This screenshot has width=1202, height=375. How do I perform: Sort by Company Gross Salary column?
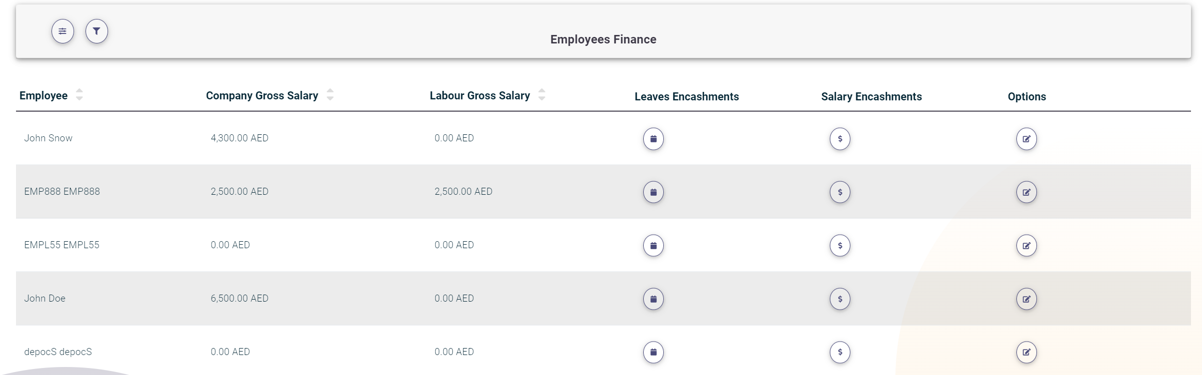tap(330, 95)
